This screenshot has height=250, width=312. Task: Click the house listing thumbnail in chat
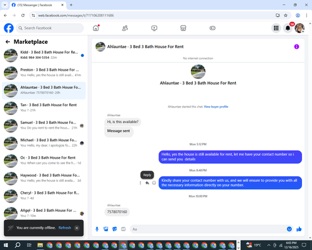point(198,71)
